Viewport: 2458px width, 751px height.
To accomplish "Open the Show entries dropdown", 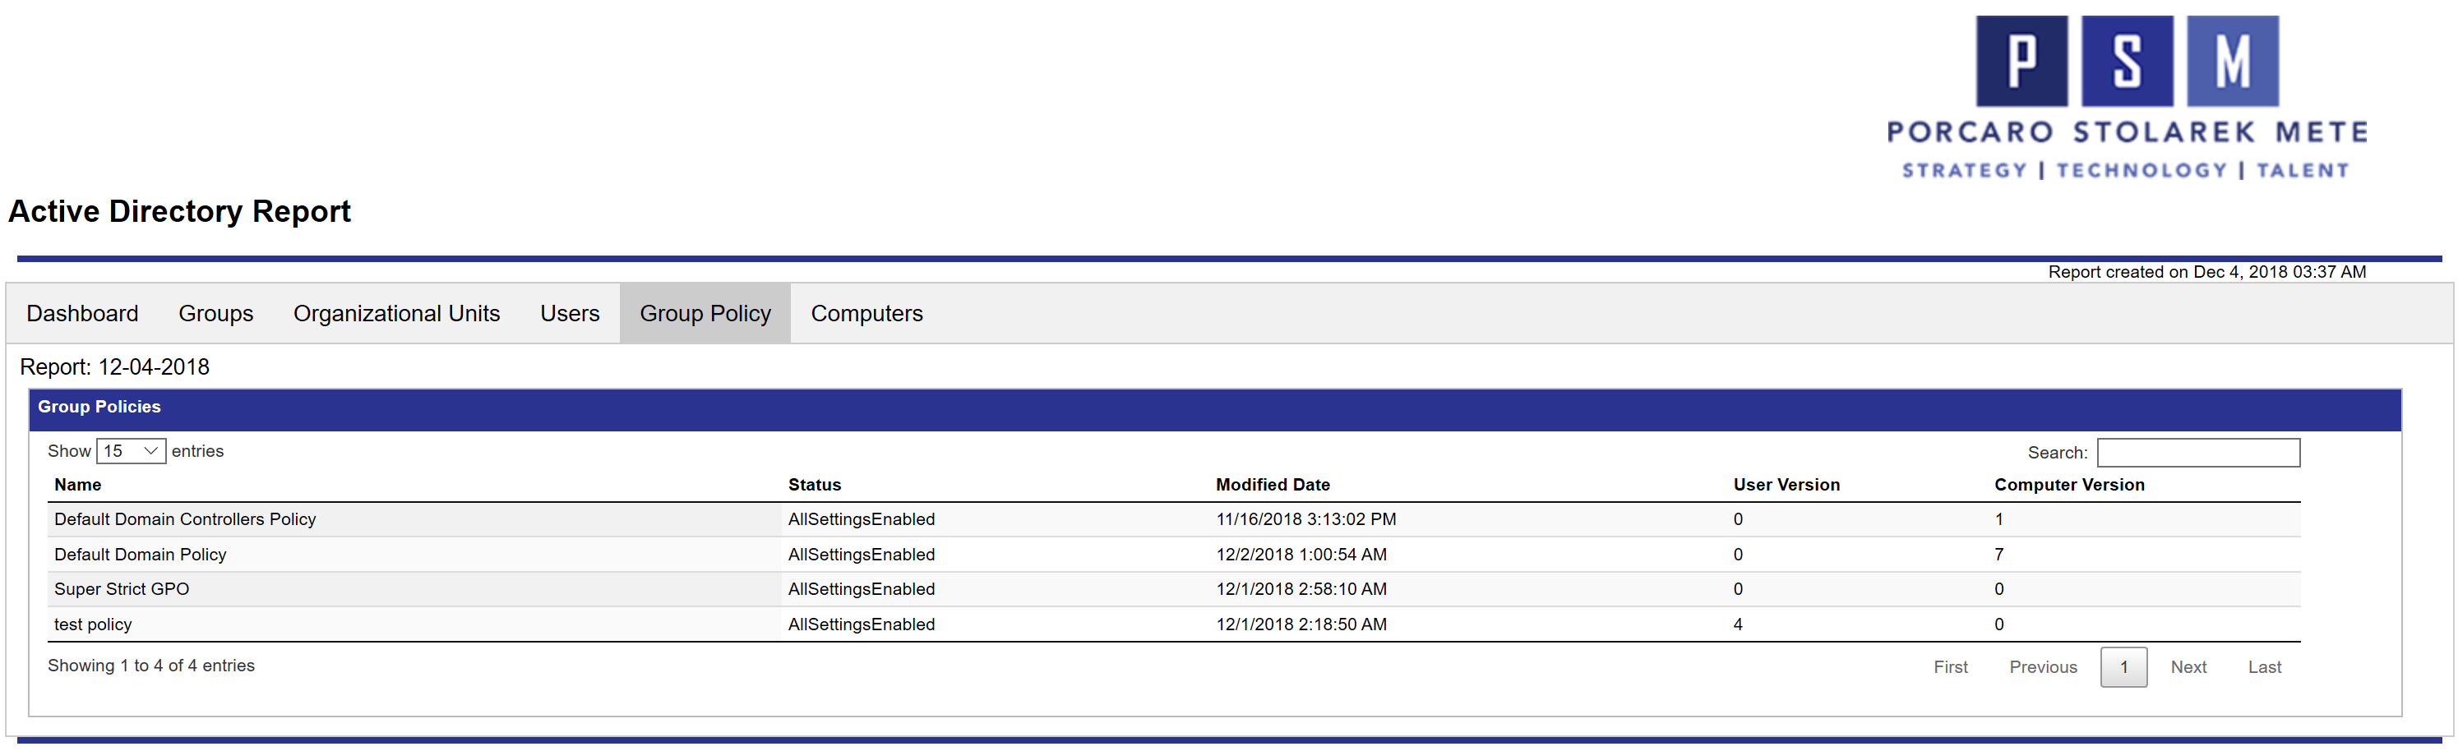I will coord(132,451).
